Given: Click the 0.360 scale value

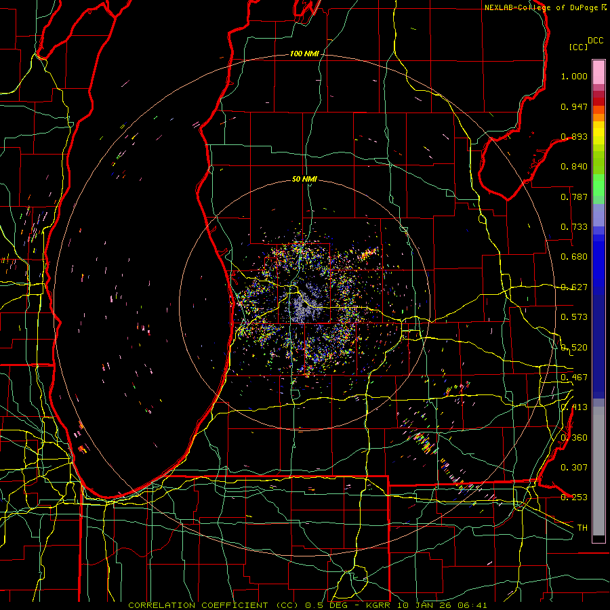Looking at the screenshot, I should [x=574, y=438].
